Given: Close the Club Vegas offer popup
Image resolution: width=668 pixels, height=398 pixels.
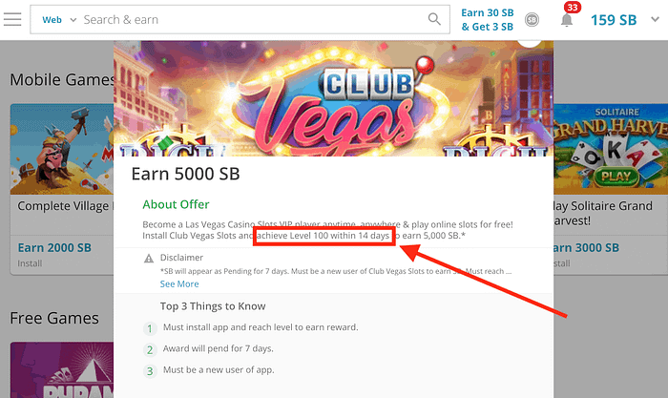Looking at the screenshot, I should [529, 42].
